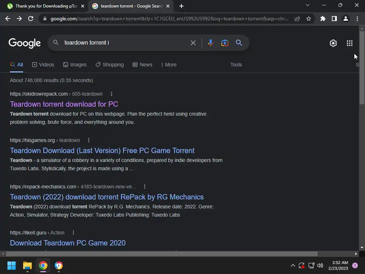Open options for the skidrowrepack.com result
Screen dimensions: 365x274
point(112,94)
